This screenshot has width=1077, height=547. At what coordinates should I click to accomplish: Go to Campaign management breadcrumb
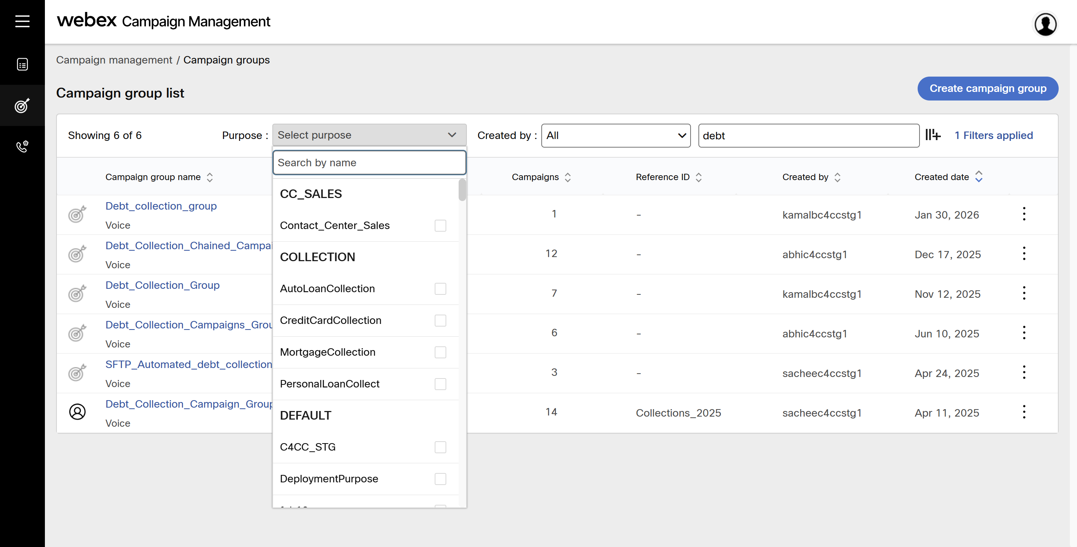(x=114, y=60)
